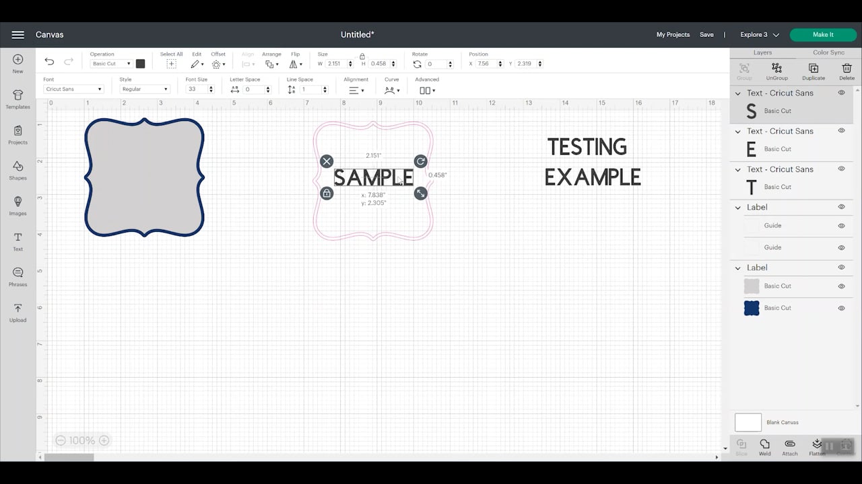Click the resize handle on SAMPLE text
Image resolution: width=862 pixels, height=484 pixels.
[x=420, y=194]
